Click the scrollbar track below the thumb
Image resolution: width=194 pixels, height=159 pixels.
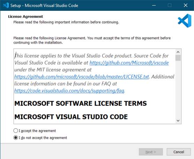178,89
